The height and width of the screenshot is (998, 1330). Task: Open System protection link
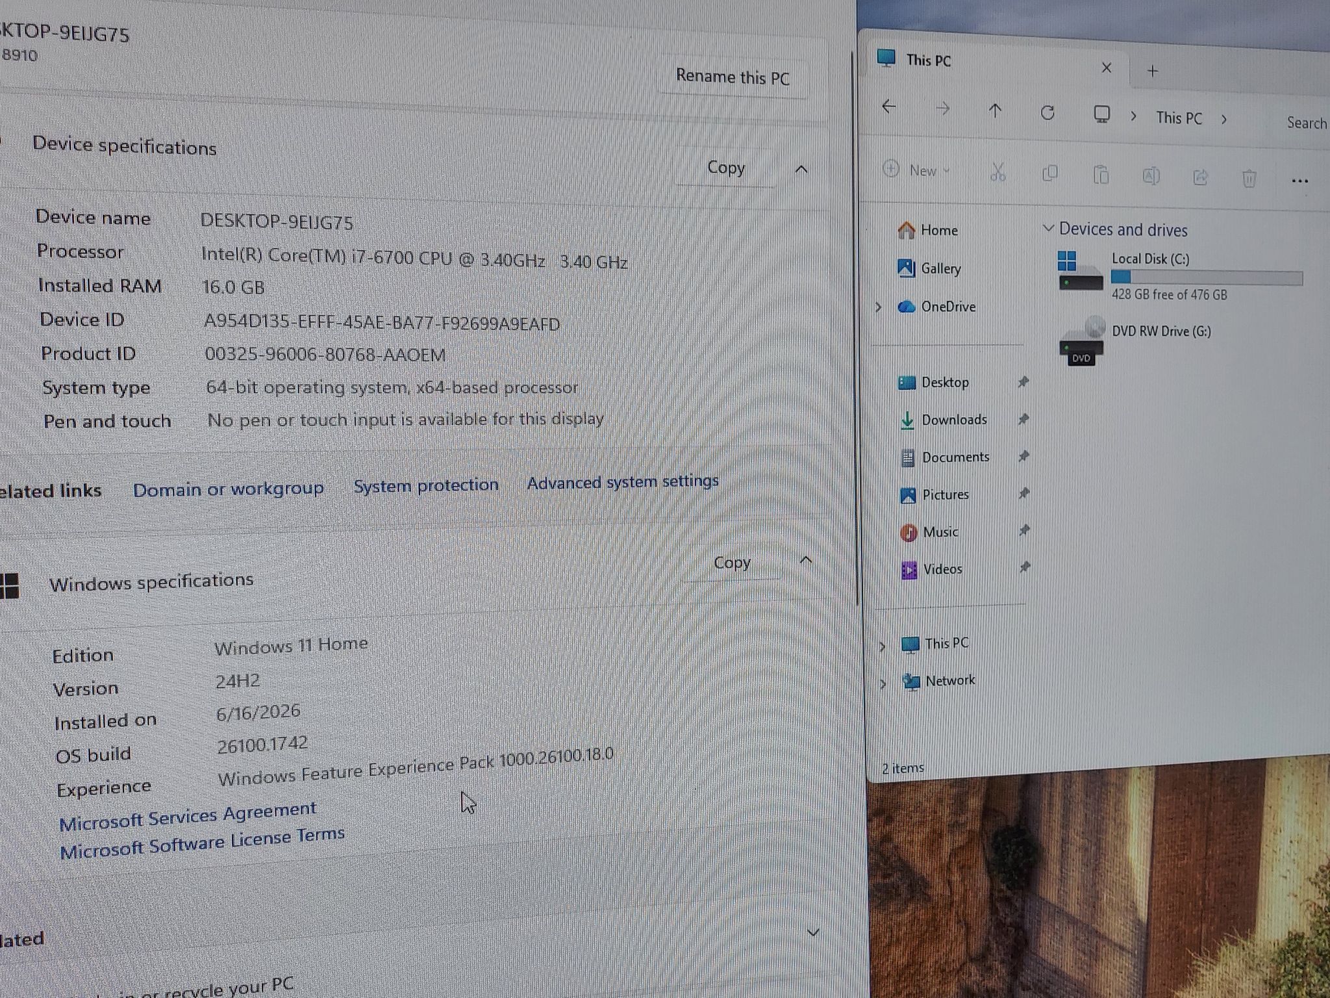tap(426, 485)
